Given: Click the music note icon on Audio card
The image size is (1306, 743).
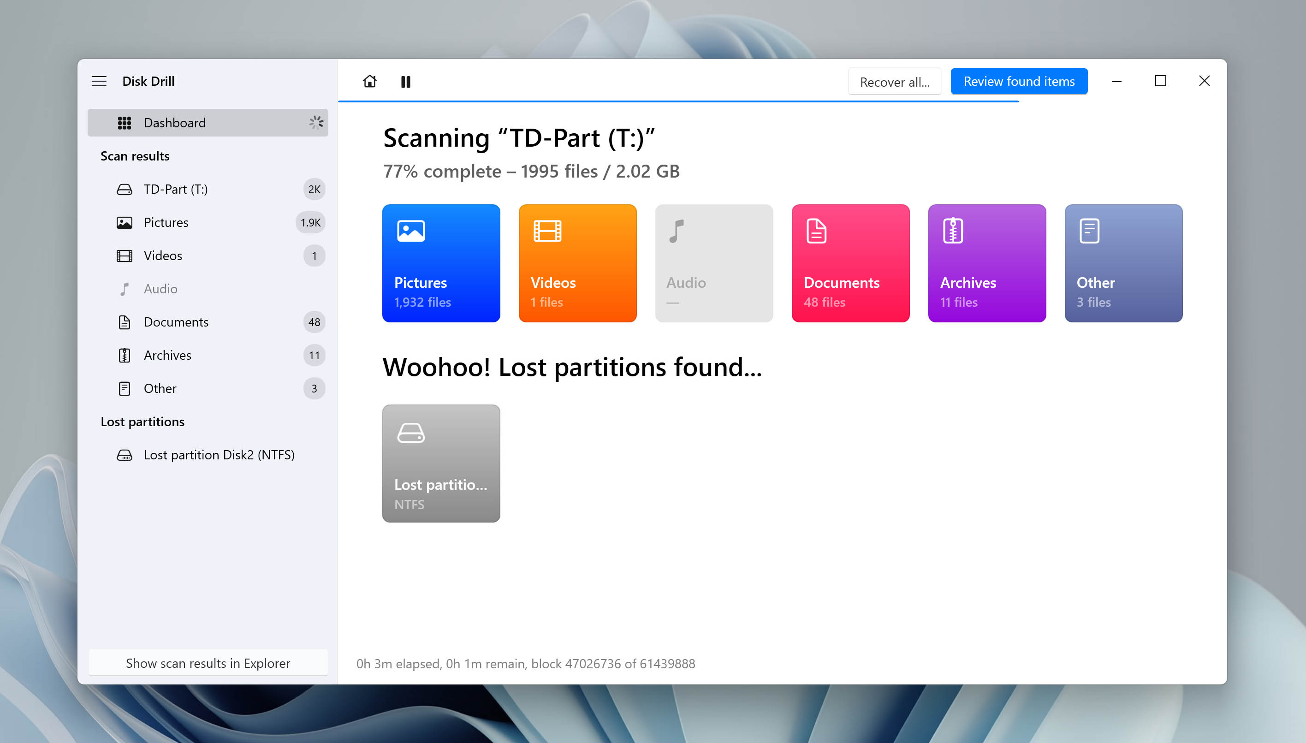Looking at the screenshot, I should (x=677, y=231).
